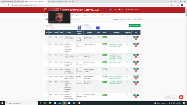
Task: Reload the page in browser toolbar
Action: point(8,5)
